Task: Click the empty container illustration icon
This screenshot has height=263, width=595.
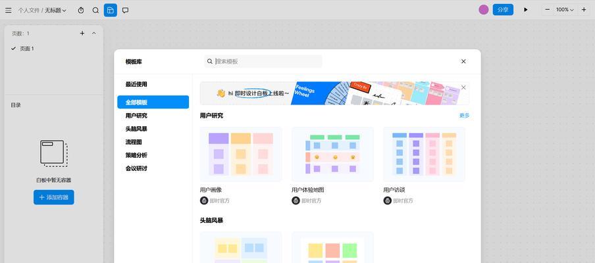Action: [x=53, y=153]
